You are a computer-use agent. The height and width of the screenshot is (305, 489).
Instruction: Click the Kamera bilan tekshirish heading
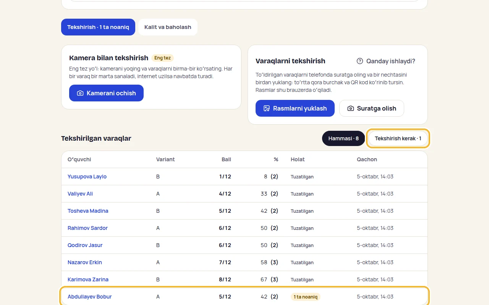coord(108,58)
